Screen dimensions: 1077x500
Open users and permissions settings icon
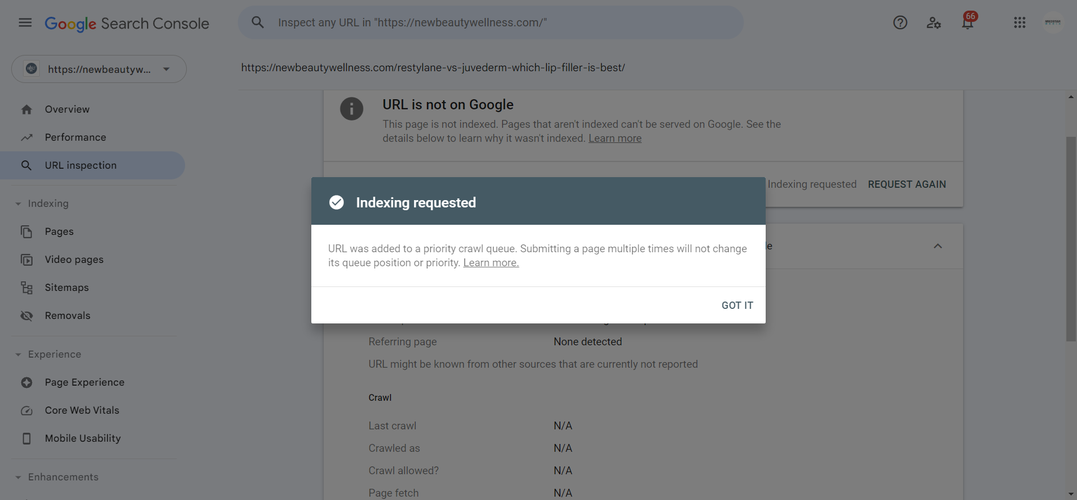(x=933, y=22)
